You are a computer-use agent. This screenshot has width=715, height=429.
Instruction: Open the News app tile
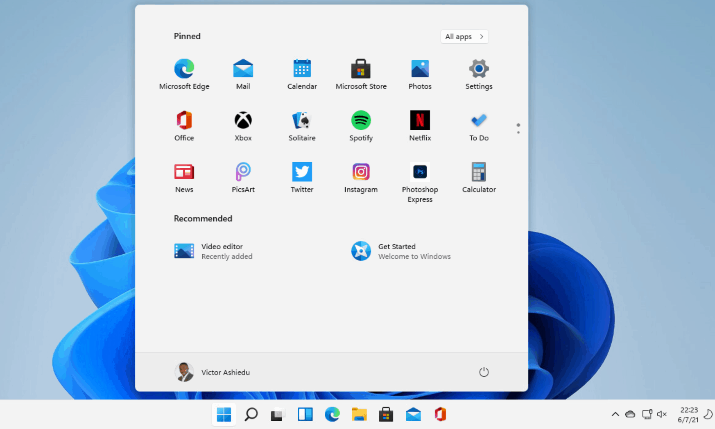coord(184,178)
